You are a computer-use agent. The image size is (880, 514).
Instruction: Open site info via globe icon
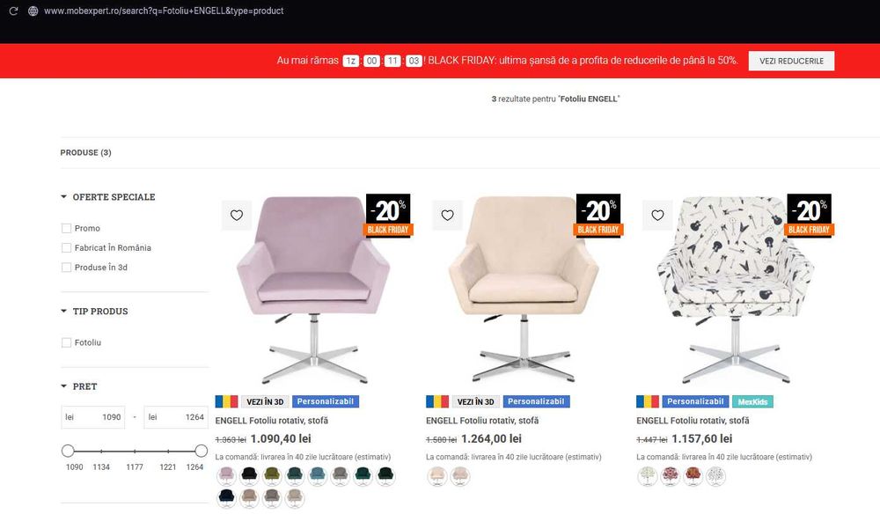(33, 11)
